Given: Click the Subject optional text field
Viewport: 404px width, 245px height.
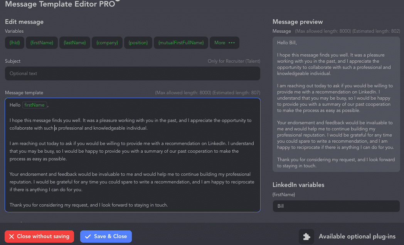Looking at the screenshot, I should point(133,73).
